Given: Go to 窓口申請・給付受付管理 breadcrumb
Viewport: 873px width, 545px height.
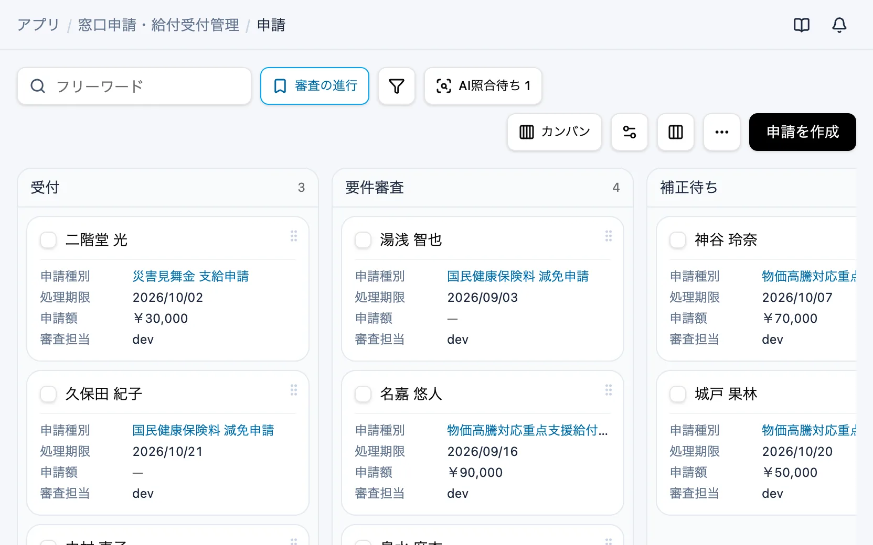Looking at the screenshot, I should [158, 25].
